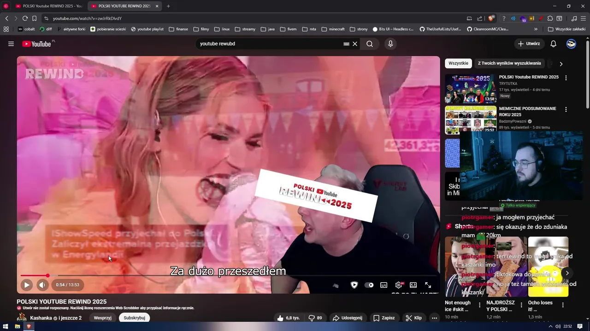The width and height of the screenshot is (590, 331).
Task: Open the Extensions puzzle piece icon
Action: tap(550, 18)
